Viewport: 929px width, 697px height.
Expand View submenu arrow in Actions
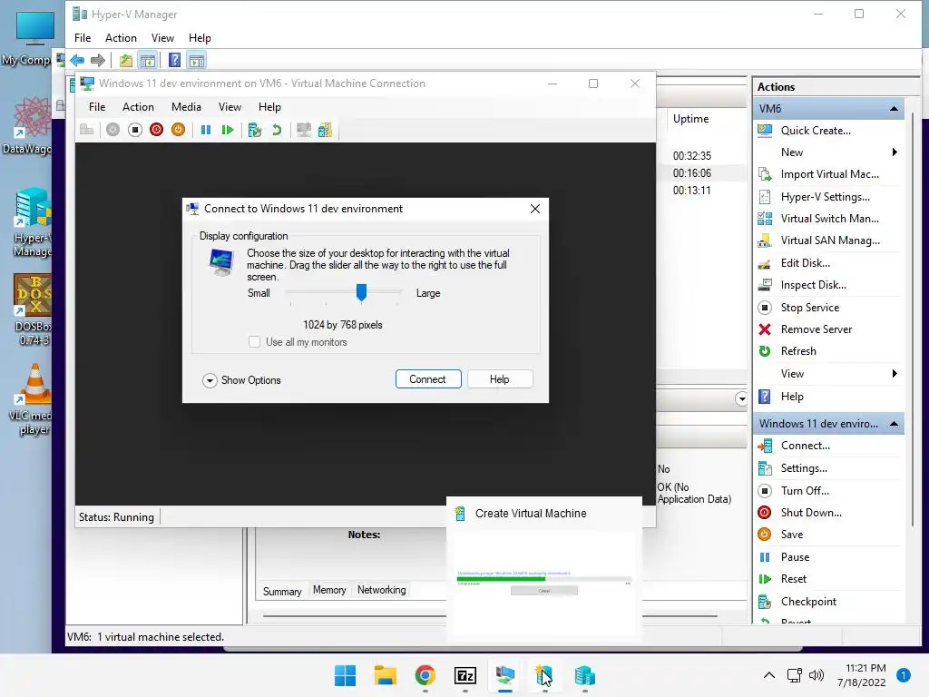(x=895, y=373)
